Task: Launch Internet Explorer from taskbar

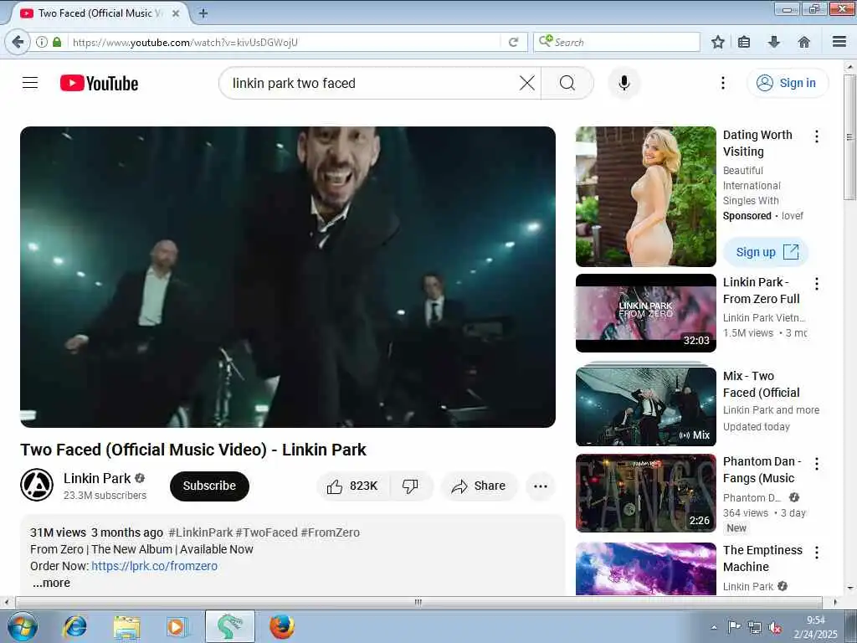Action: click(x=74, y=626)
